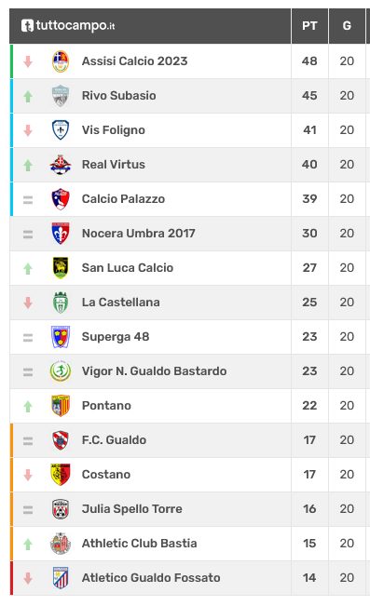
Task: Click the green up arrow beside Pontano
Action: (x=28, y=406)
